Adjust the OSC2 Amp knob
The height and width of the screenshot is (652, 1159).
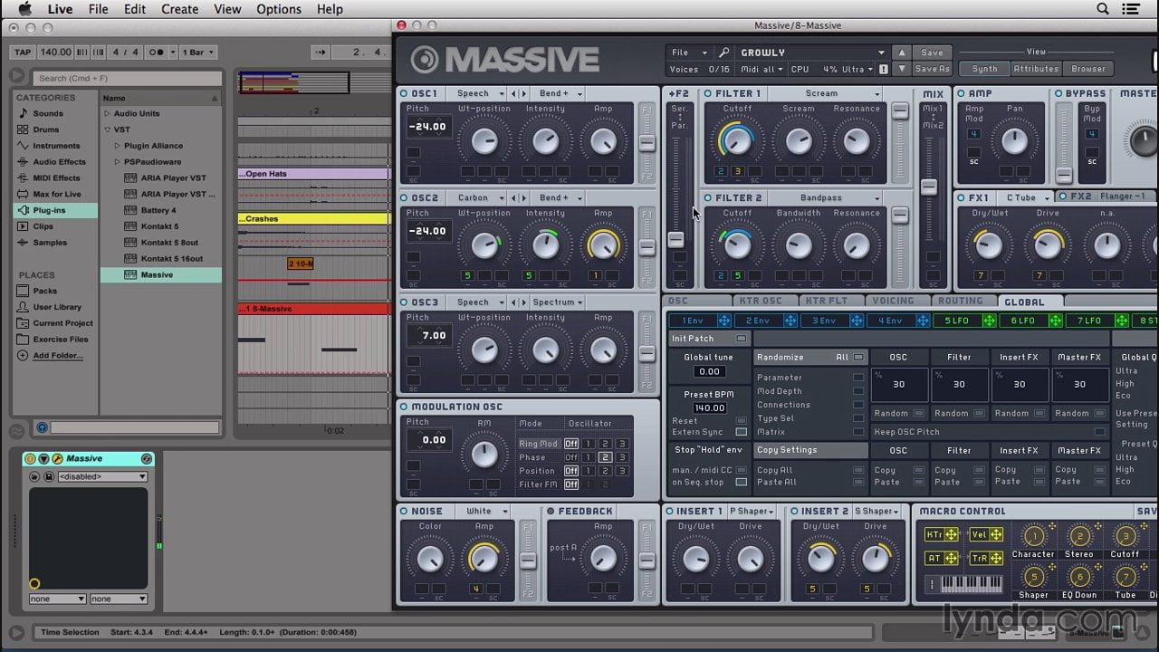pos(603,244)
